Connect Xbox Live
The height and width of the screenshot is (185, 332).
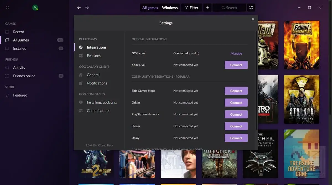coord(236,65)
